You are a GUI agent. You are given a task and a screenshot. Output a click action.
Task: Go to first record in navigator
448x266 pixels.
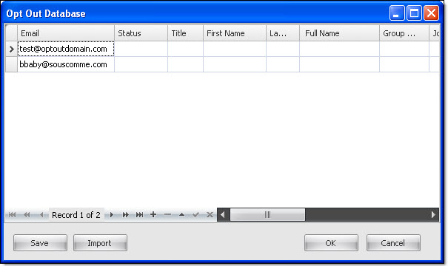click(x=13, y=215)
